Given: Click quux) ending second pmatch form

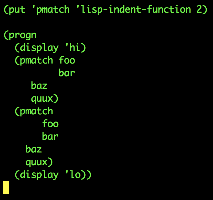Looking at the screenshot, I should (39, 162).
